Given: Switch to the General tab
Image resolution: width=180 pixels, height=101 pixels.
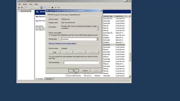Looking at the screenshot, I should [x=50, y=15].
